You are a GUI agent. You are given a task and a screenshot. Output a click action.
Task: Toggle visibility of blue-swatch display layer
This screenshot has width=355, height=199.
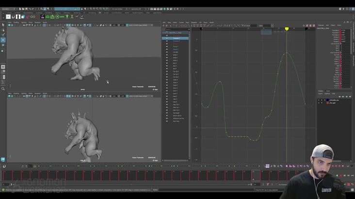point(319,100)
